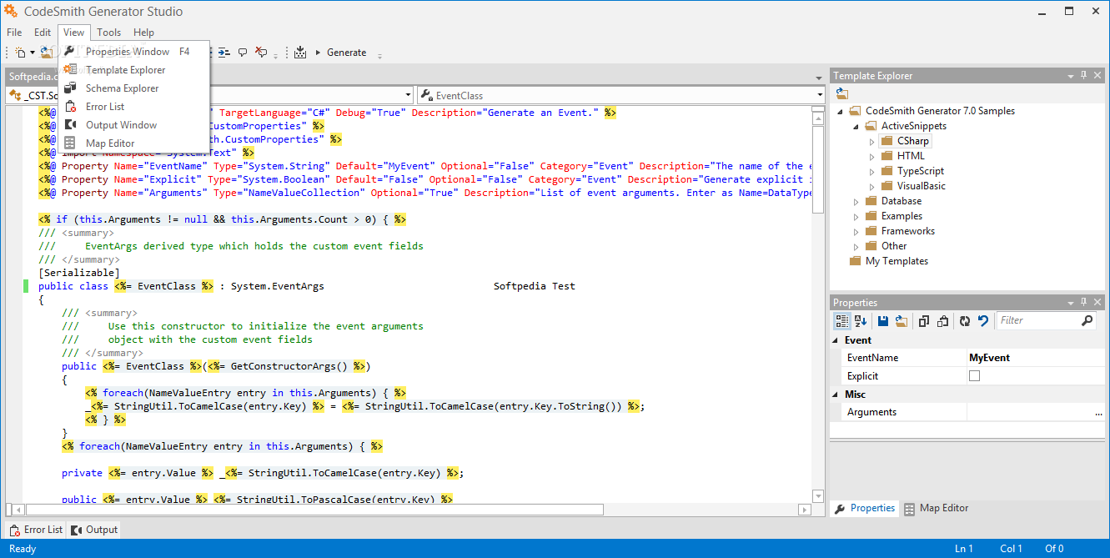Expand the HTML folder
The image size is (1110, 558).
click(871, 156)
